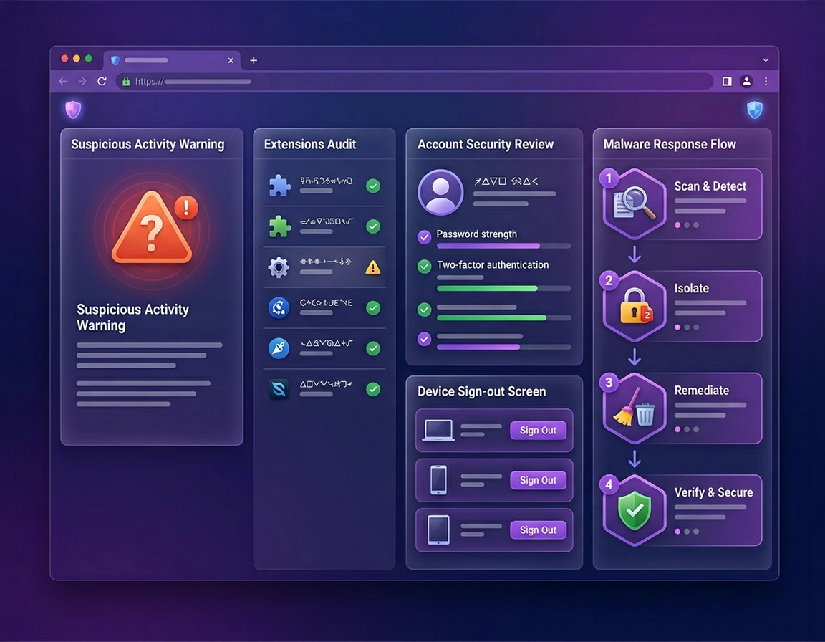This screenshot has width=825, height=642.
Task: Toggle the check for green puzzle extension
Action: pos(373,226)
